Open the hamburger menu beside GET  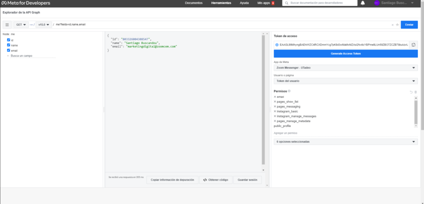coord(7,25)
